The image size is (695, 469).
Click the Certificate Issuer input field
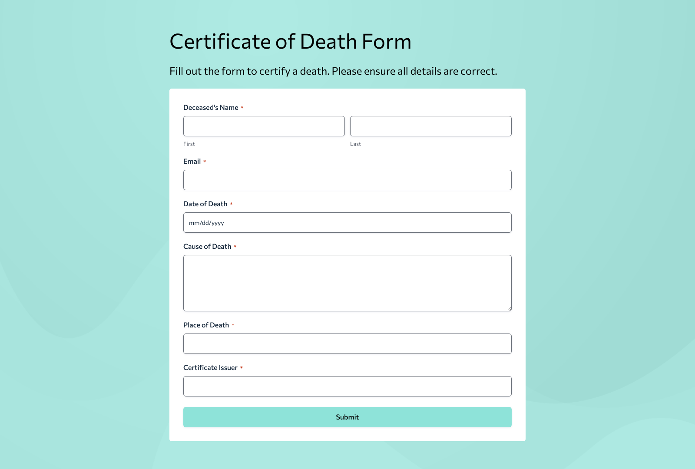[x=347, y=386]
